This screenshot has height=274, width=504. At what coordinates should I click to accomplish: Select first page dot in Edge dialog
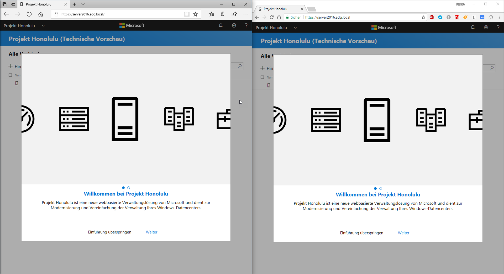click(x=123, y=188)
